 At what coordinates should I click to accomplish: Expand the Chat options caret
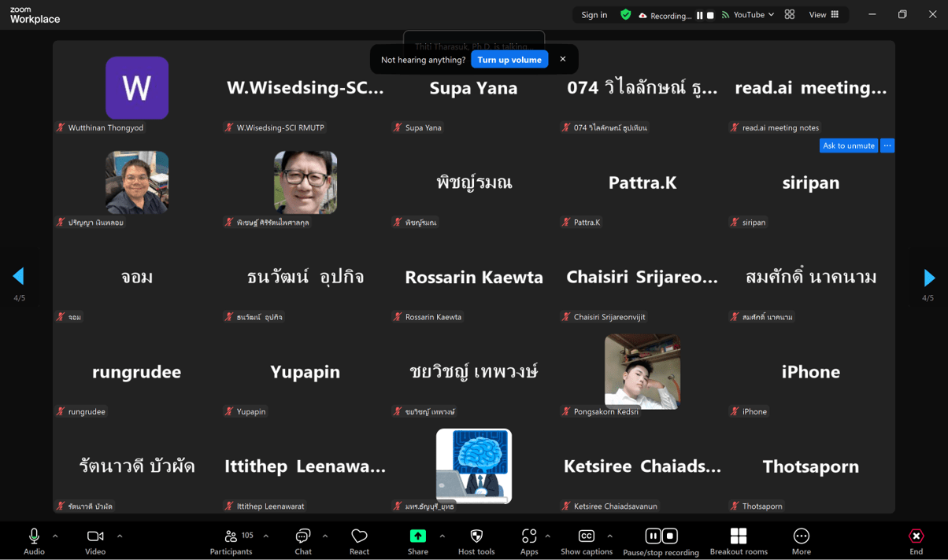(325, 536)
